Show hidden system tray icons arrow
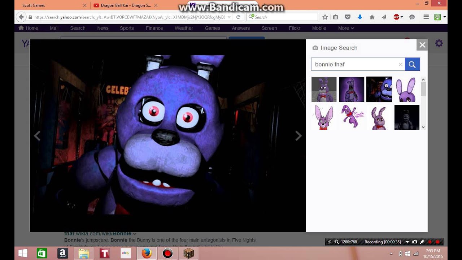462x260 pixels. click(391, 254)
